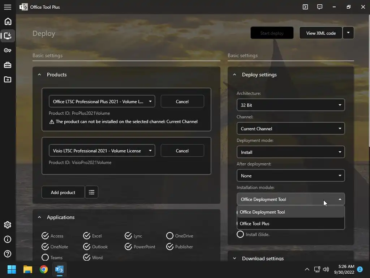This screenshot has width=370, height=278.
Task: Open the Deploy page icon in sidebar
Action: (8, 36)
